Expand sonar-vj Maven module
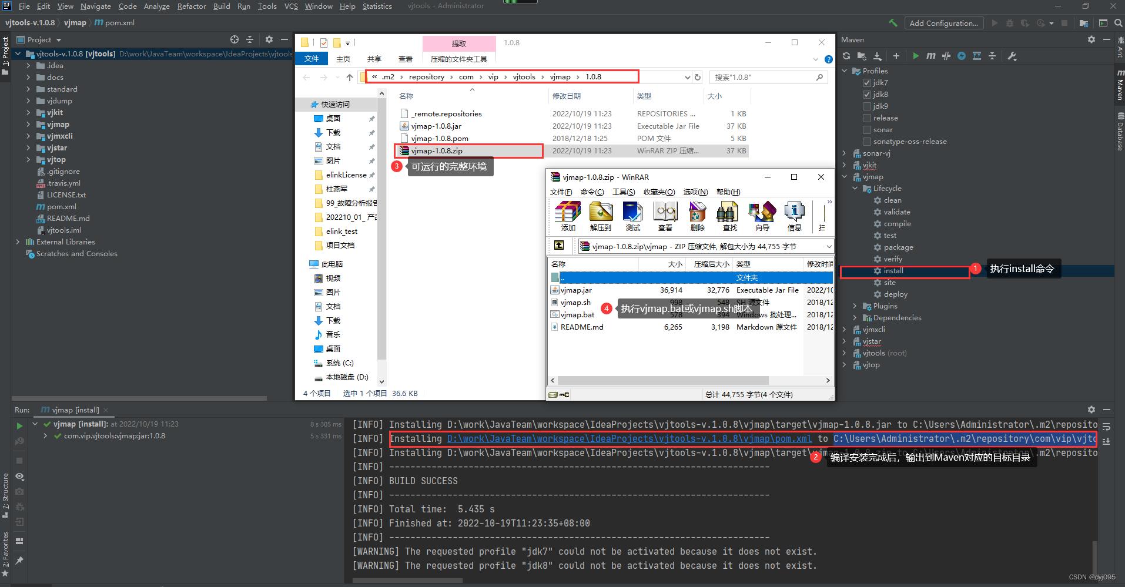The width and height of the screenshot is (1125, 587). click(845, 153)
